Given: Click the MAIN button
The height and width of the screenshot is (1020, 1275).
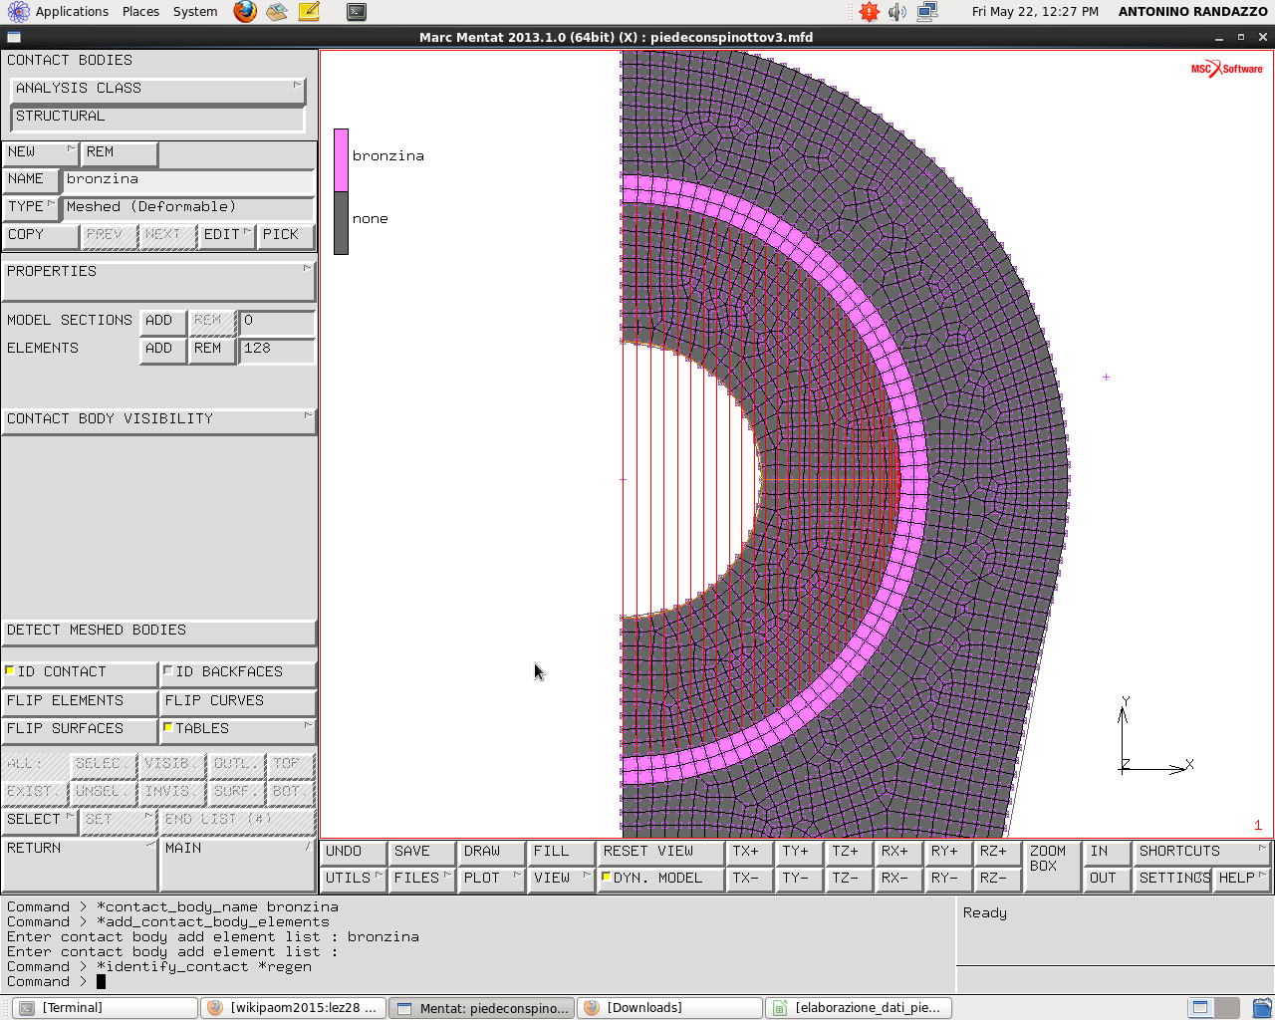Looking at the screenshot, I should click(x=238, y=864).
